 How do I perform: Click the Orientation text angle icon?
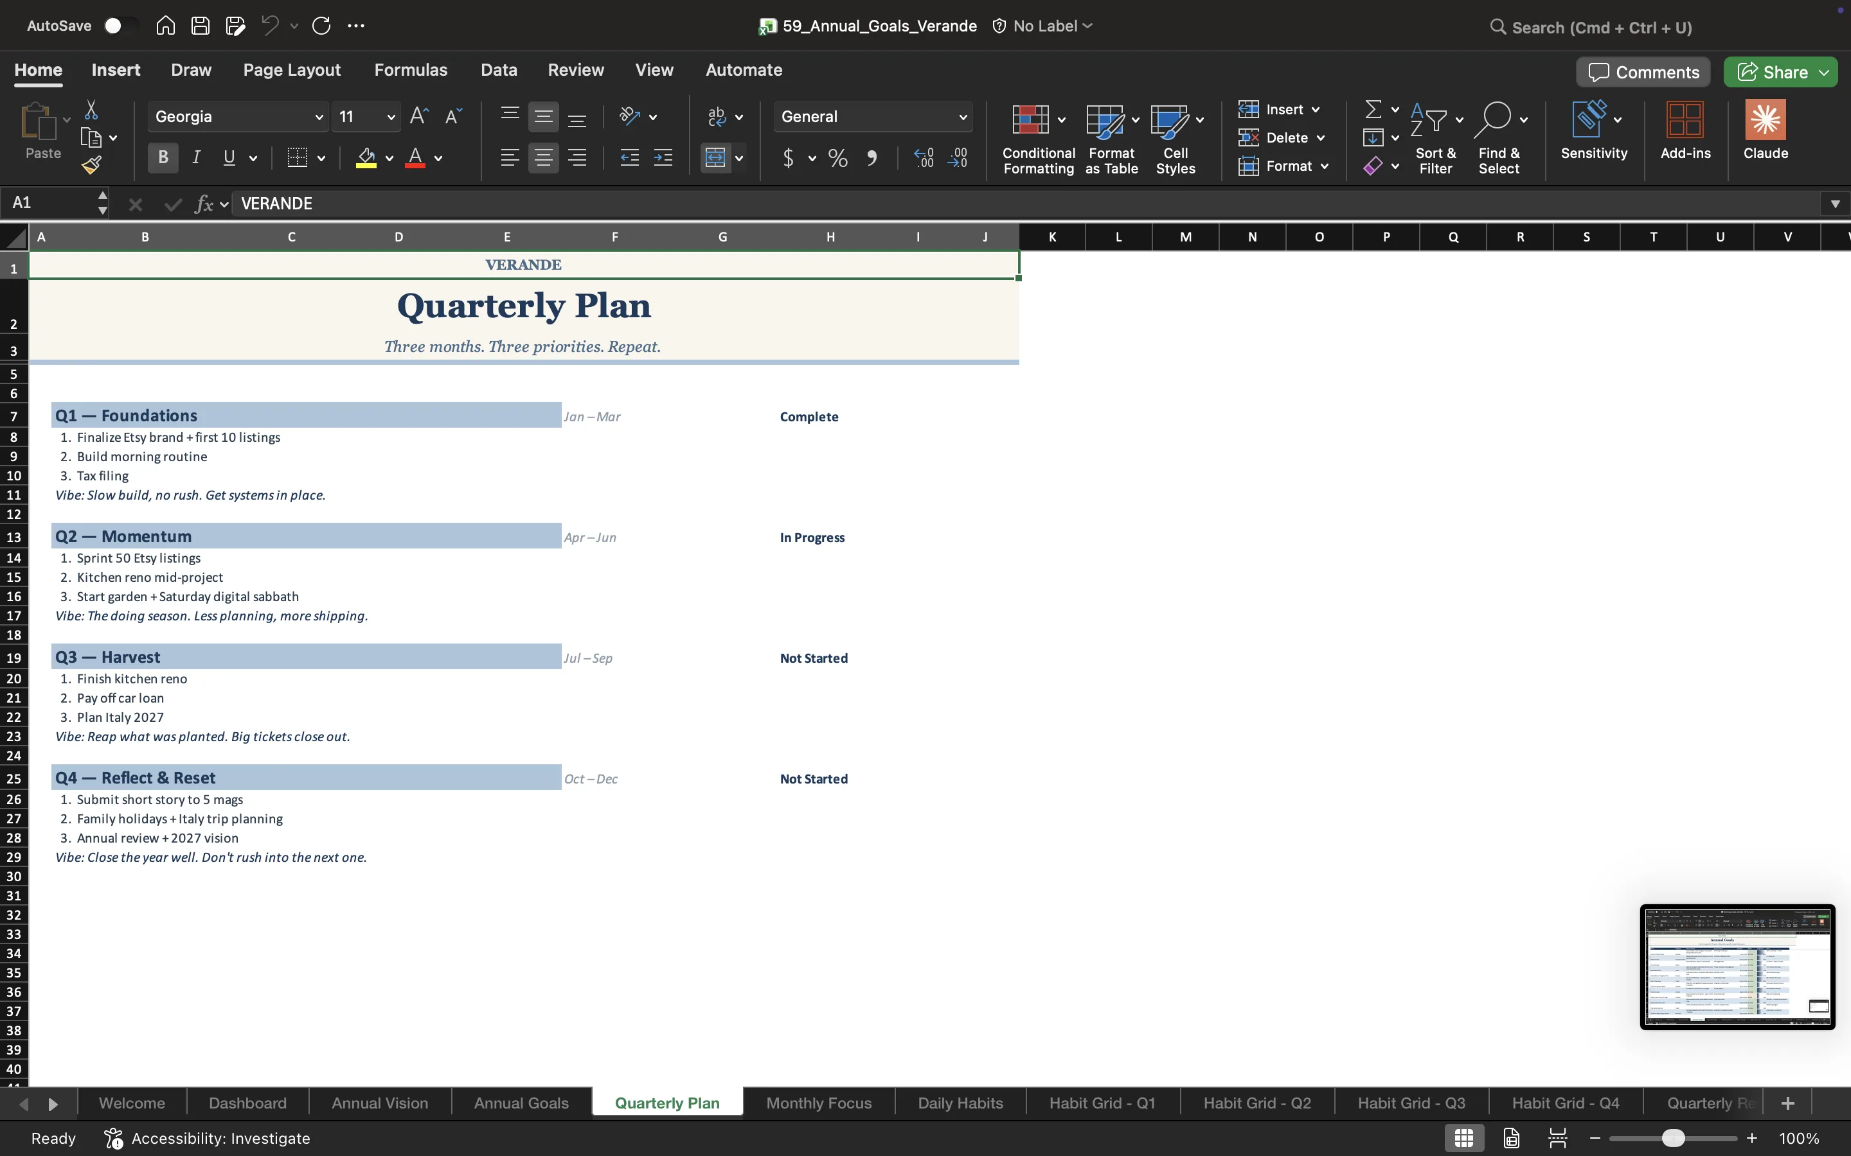point(629,116)
